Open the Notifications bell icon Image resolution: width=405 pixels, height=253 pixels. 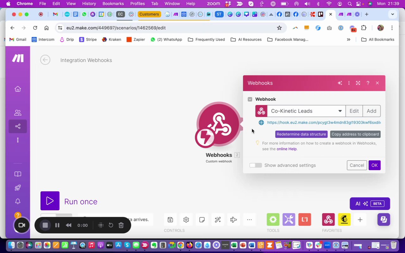(x=18, y=201)
